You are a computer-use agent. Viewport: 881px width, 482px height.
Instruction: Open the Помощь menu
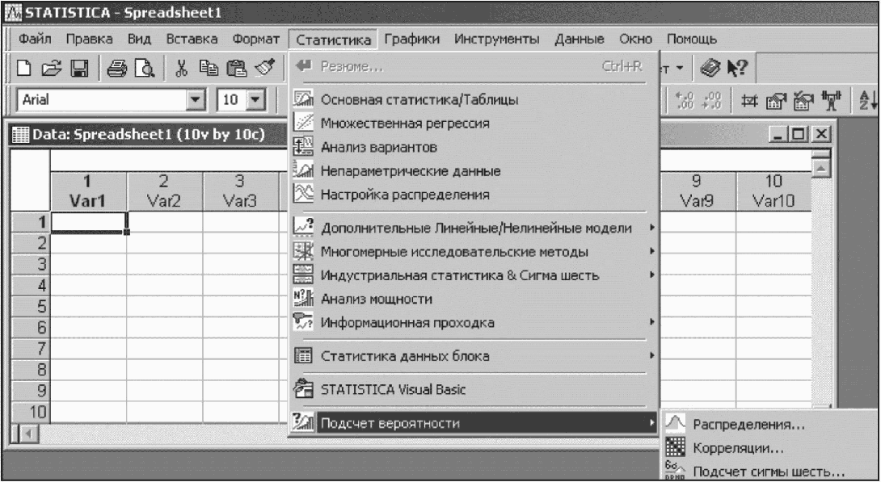[692, 40]
